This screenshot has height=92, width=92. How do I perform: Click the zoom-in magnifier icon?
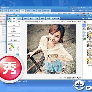coord(37,22)
